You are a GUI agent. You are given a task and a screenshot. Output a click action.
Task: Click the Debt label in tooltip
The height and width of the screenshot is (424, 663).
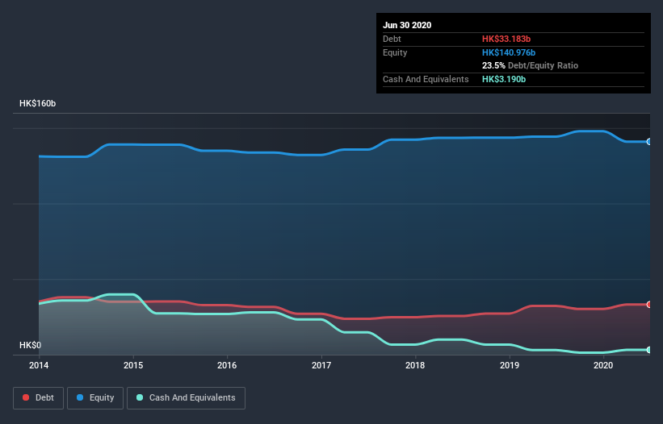pos(392,39)
